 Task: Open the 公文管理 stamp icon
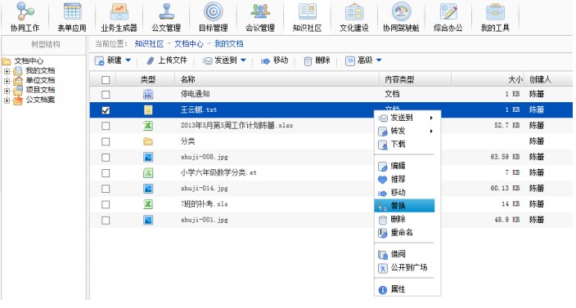pyautogui.click(x=166, y=11)
